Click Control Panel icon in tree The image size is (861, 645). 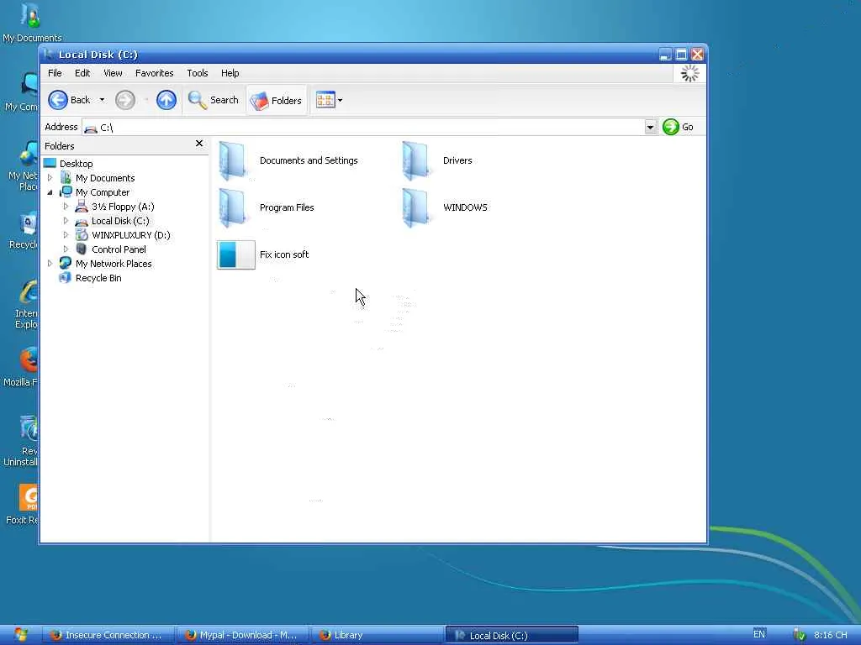tap(82, 249)
